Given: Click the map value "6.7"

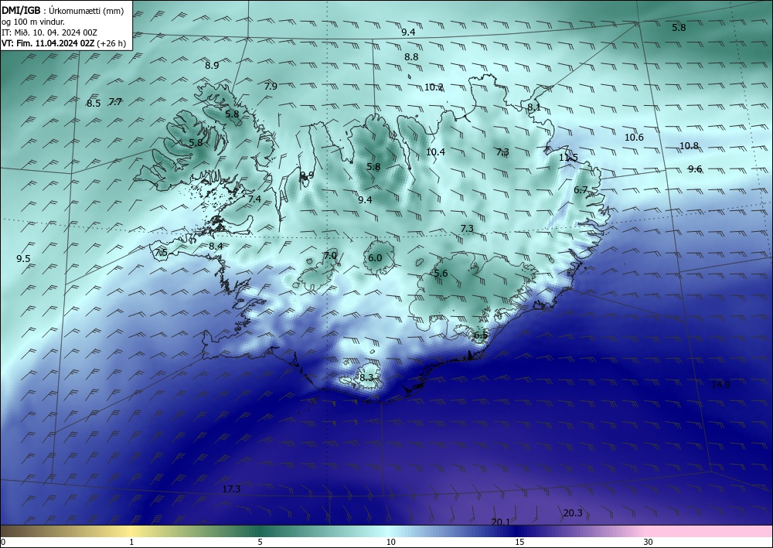Looking at the screenshot, I should click(581, 189).
